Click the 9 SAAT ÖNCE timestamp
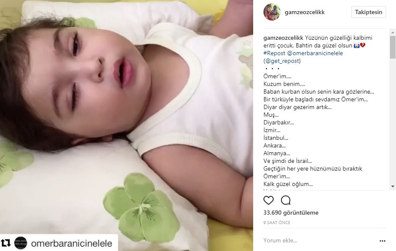This screenshot has width=396, height=251. (277, 222)
